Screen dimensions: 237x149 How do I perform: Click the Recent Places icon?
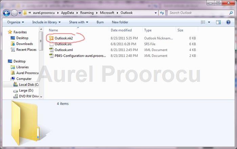(13, 49)
